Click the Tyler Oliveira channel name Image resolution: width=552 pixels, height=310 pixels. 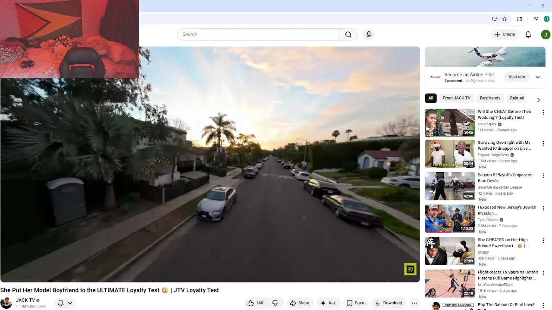coord(488,220)
